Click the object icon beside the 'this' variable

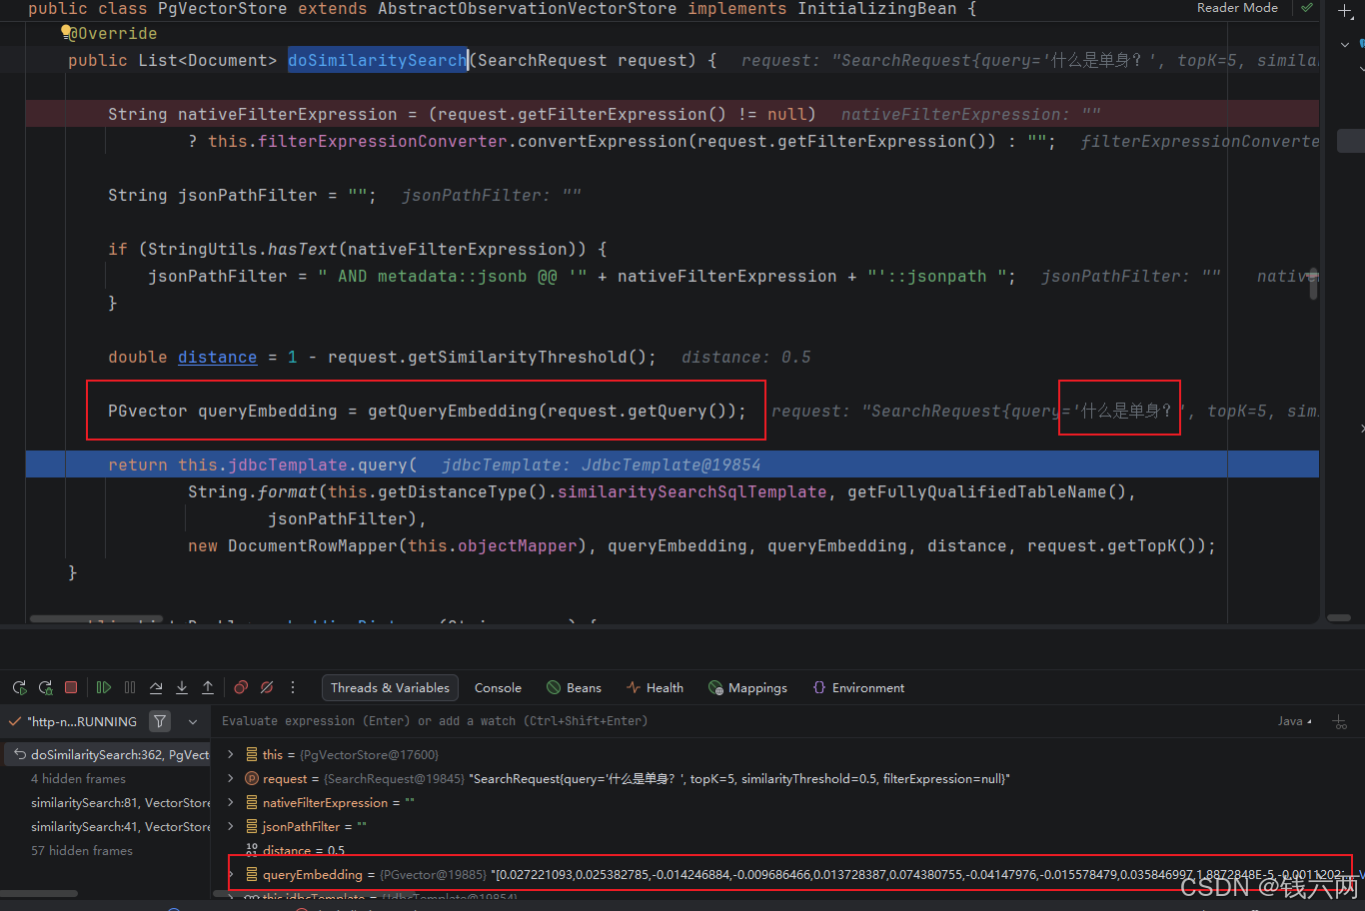click(x=252, y=754)
